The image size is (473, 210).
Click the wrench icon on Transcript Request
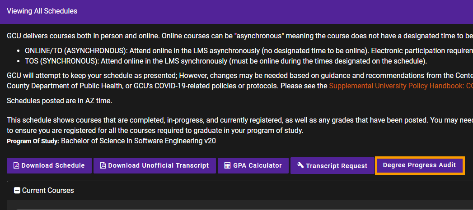click(300, 165)
